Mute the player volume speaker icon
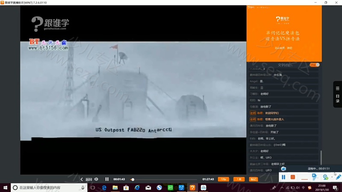 click(96, 179)
